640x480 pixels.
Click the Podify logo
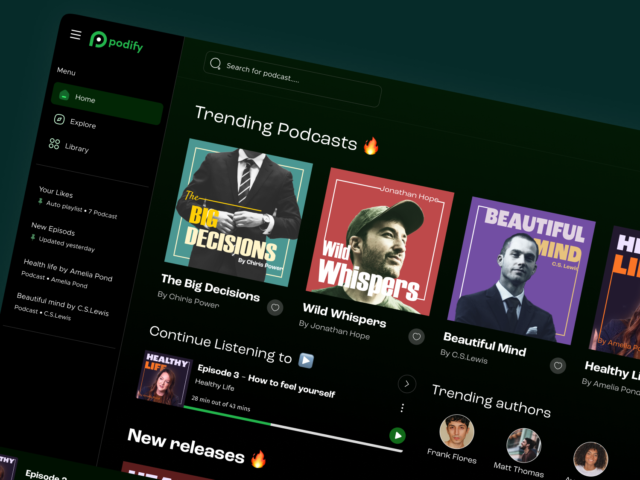pos(116,41)
